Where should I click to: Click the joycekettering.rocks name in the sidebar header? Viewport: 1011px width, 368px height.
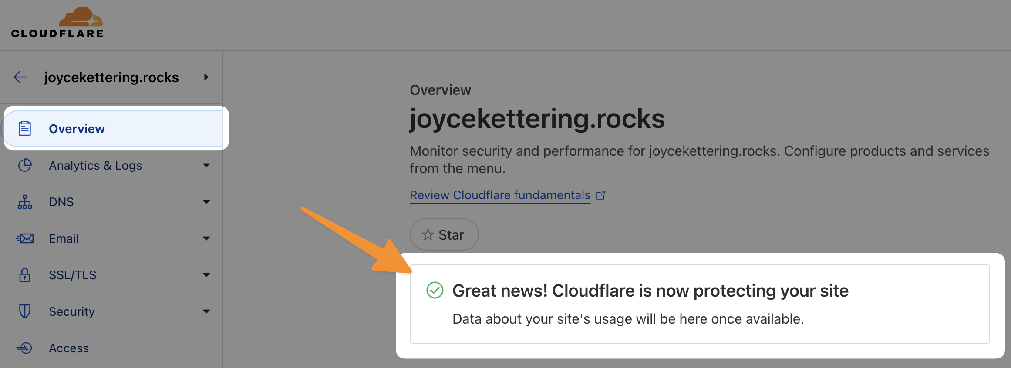(x=111, y=77)
